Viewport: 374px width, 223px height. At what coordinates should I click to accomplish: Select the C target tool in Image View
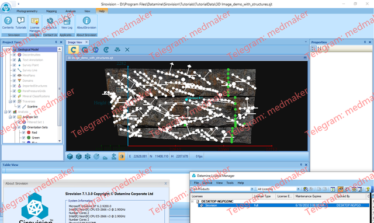[106, 50]
